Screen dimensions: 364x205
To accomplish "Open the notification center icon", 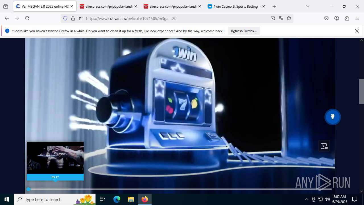I will click(x=355, y=199).
